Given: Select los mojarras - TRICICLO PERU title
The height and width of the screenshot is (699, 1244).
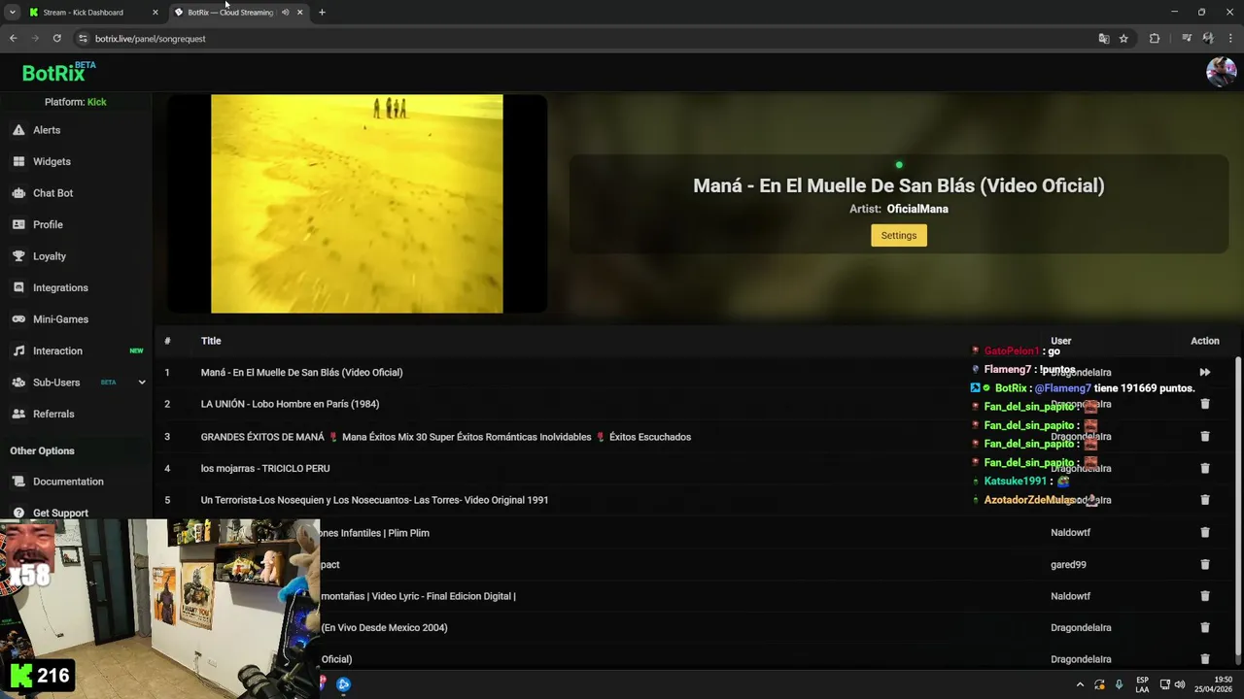Looking at the screenshot, I should click(x=265, y=468).
